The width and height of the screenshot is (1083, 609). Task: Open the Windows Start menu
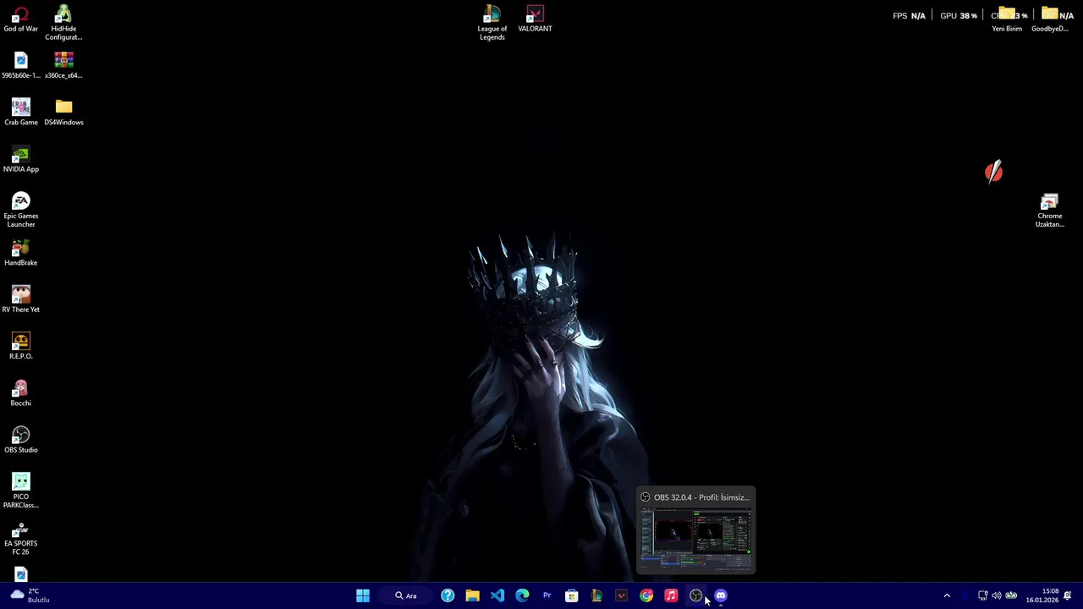363,595
